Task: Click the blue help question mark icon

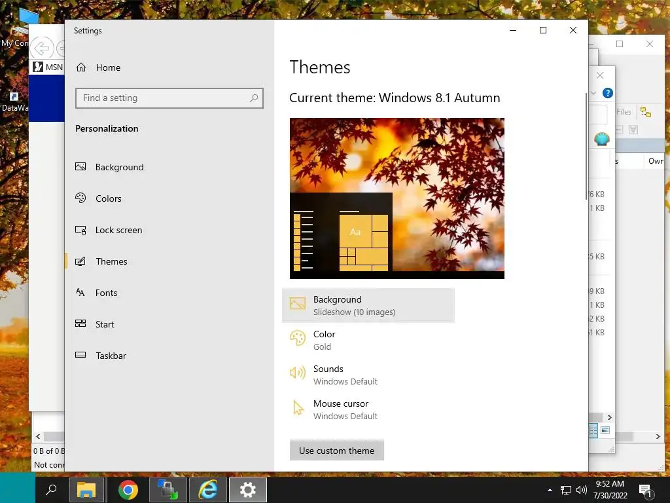Action: [608, 93]
